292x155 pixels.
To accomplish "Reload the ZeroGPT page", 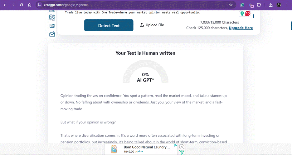I will click(22, 5).
